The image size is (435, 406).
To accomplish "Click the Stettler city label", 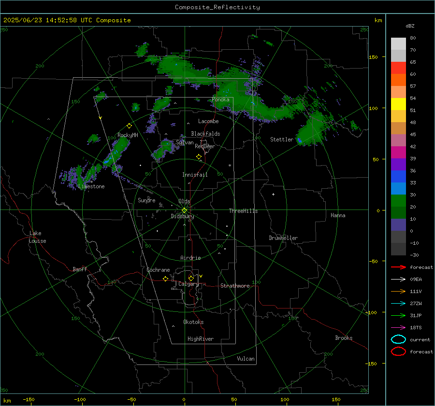I will (x=282, y=140).
